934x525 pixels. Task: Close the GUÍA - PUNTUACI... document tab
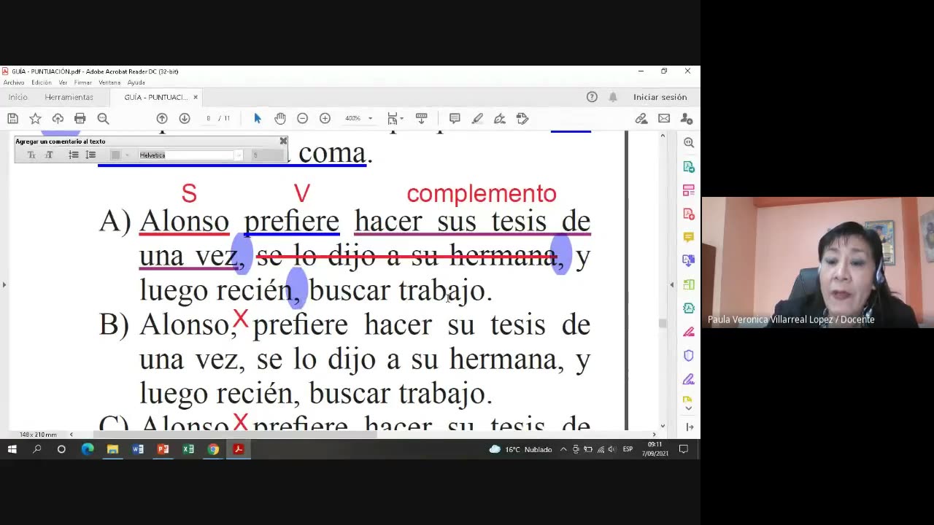[196, 97]
